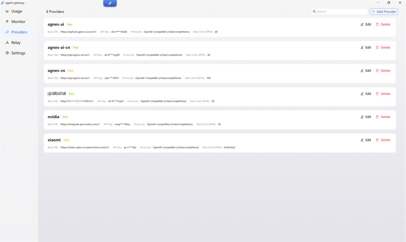Delete the agnes-ai provider
The width and height of the screenshot is (406, 242).
383,24
